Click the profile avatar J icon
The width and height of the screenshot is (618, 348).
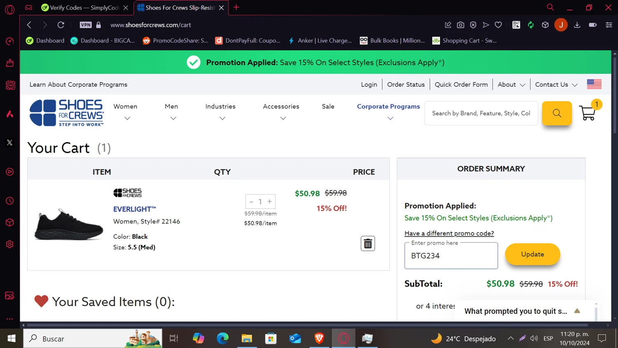[x=561, y=25]
